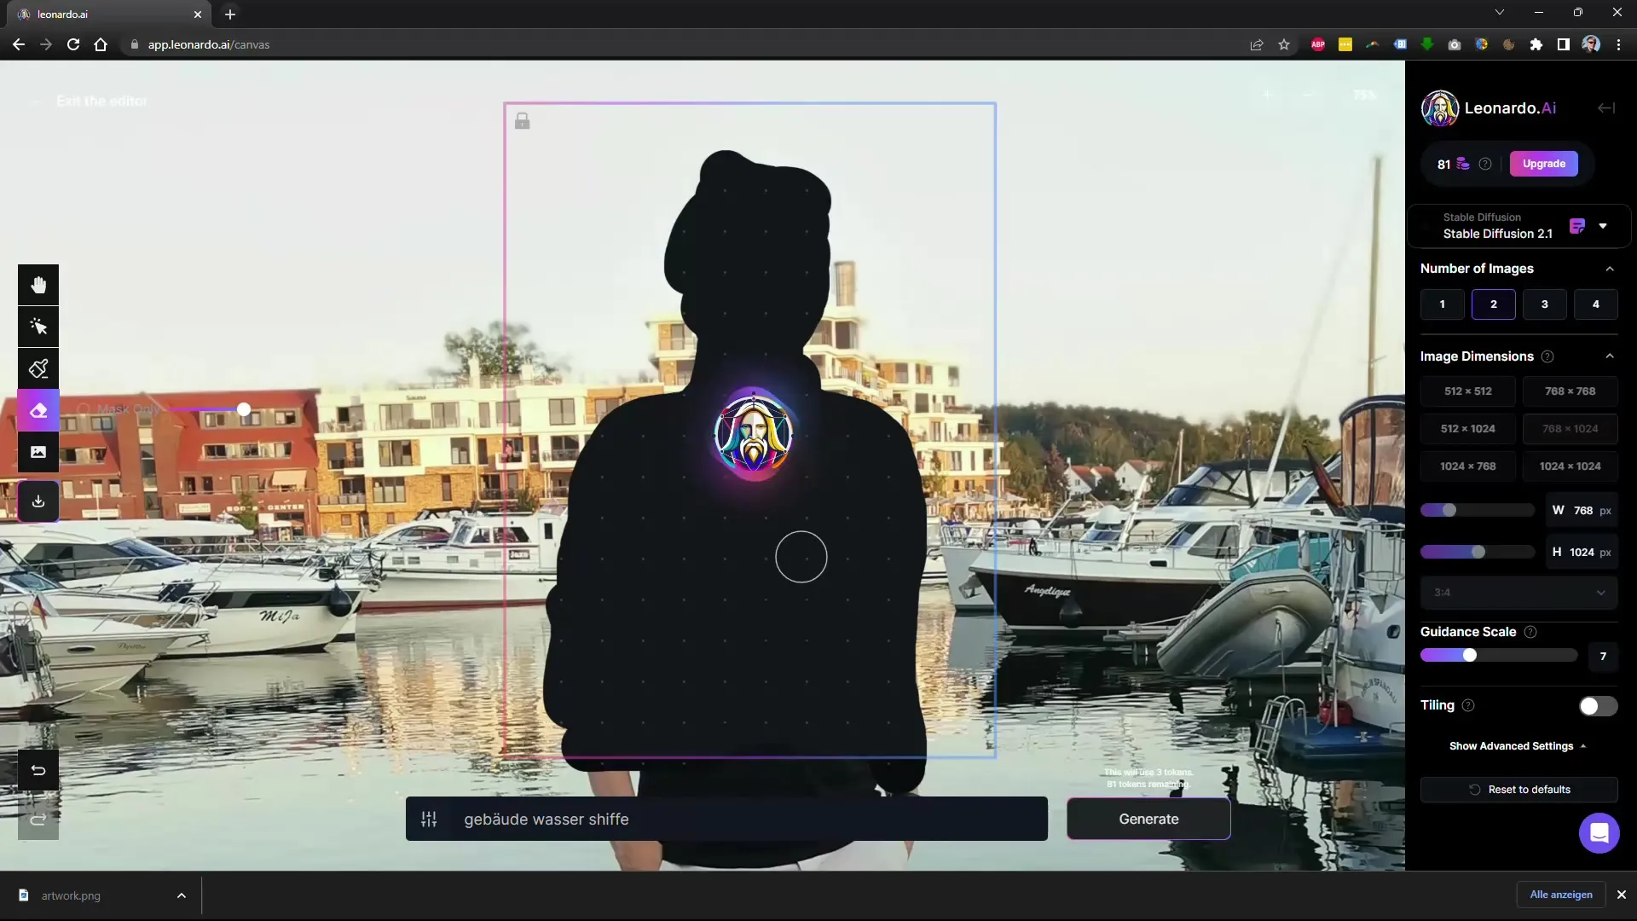Enable number of images option 1

pos(1443,304)
